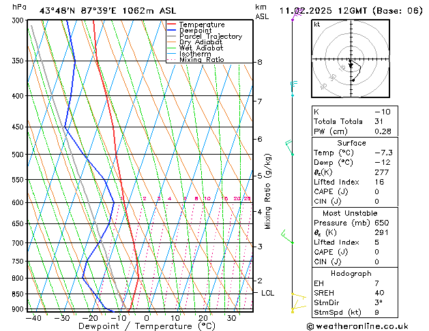Click the 'StmDir' value 3°
Viewport: 429px width, 331px height.
(379, 302)
